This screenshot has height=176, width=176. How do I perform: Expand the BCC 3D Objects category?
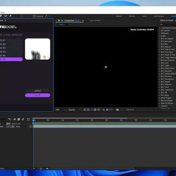[159, 39]
